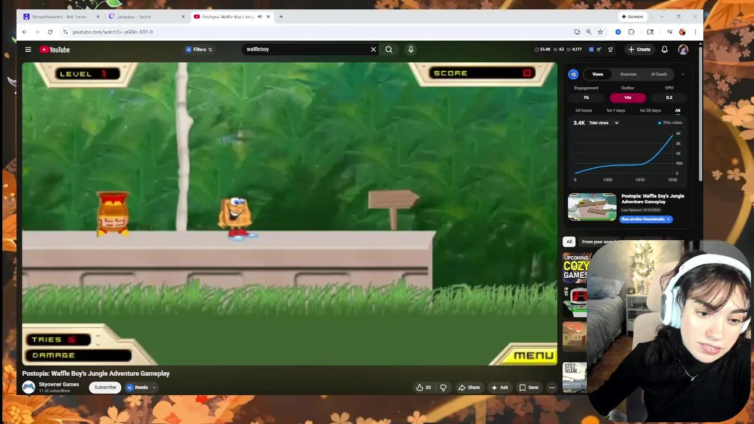Start voice search with microphone icon
754x424 pixels.
pos(411,49)
